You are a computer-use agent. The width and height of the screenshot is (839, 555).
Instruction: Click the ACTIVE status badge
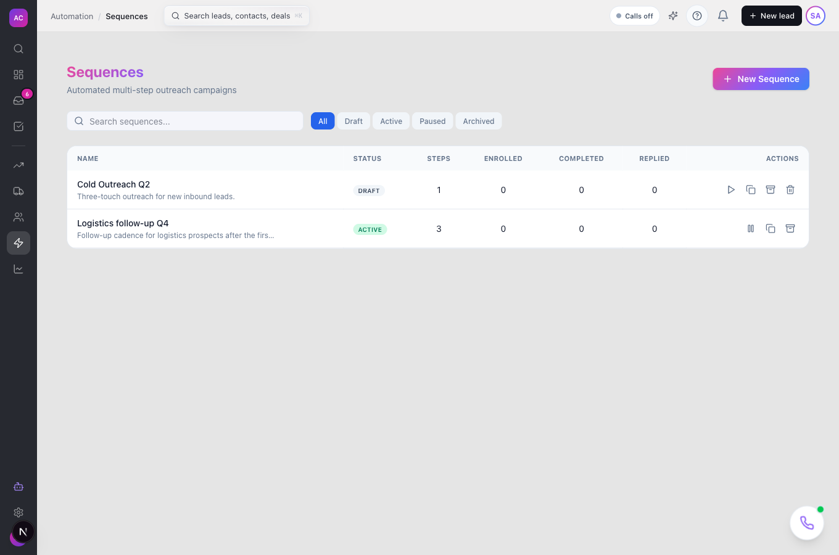[x=370, y=229]
